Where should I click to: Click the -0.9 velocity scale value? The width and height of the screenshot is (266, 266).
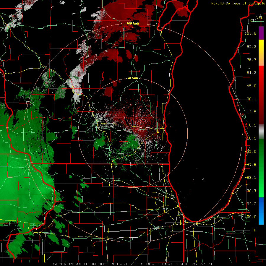click(252, 125)
